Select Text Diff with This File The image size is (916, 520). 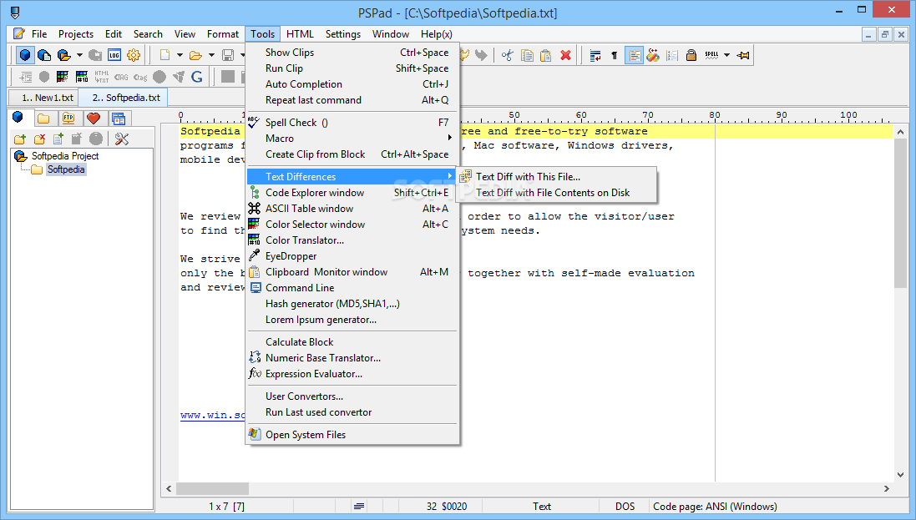click(x=557, y=176)
